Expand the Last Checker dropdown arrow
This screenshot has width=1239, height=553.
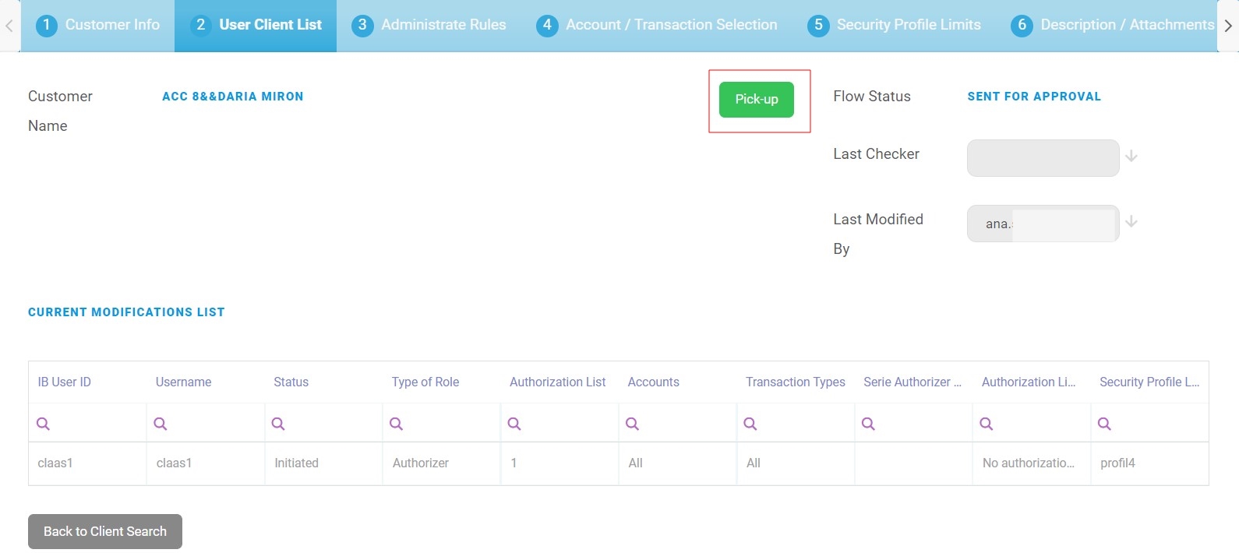tap(1131, 157)
